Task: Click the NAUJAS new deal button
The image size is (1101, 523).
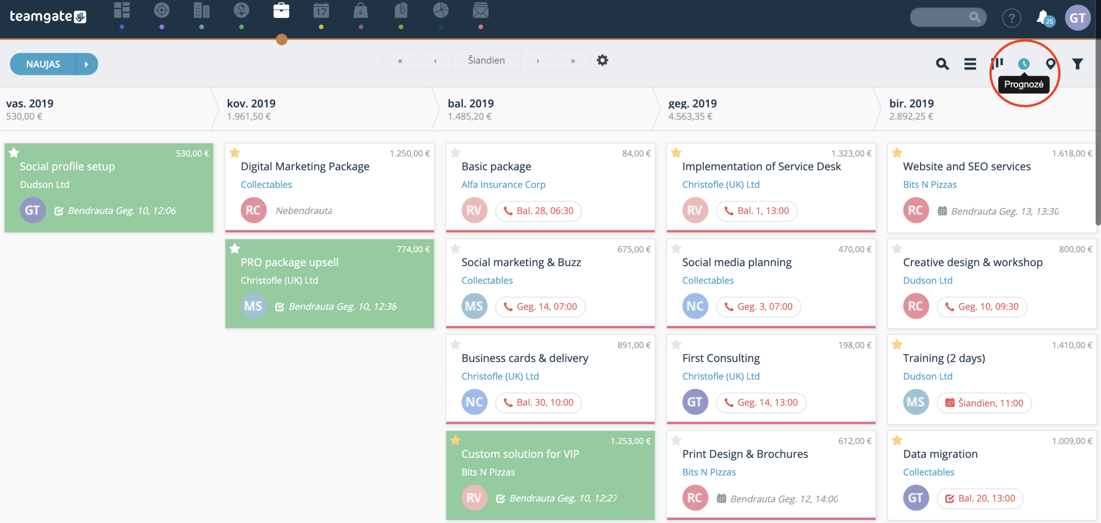Action: [x=43, y=64]
